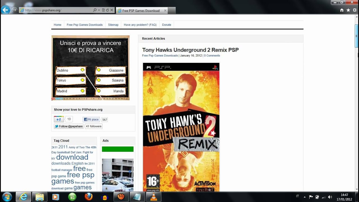
Task: Show hidden tray icons with the up arrow
Action: coord(305,197)
